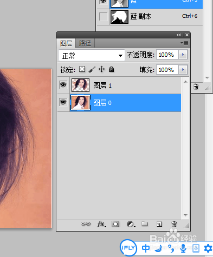Open the iFLY keyboard panel icon
The height and width of the screenshot is (257, 213).
[196, 248]
